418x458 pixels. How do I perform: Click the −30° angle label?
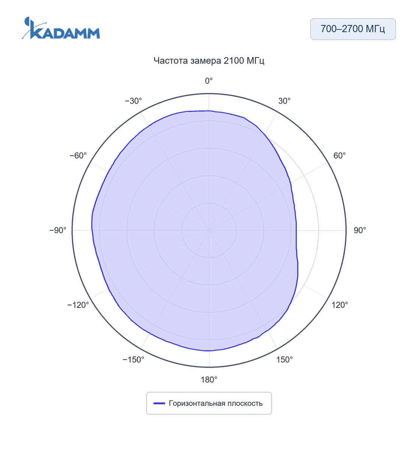[133, 101]
